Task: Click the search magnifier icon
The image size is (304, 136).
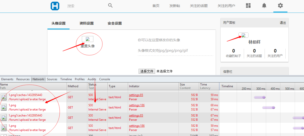Action: [x=110, y=5]
